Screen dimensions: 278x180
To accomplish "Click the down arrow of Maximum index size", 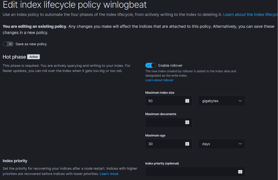I will [x=187, y=102].
